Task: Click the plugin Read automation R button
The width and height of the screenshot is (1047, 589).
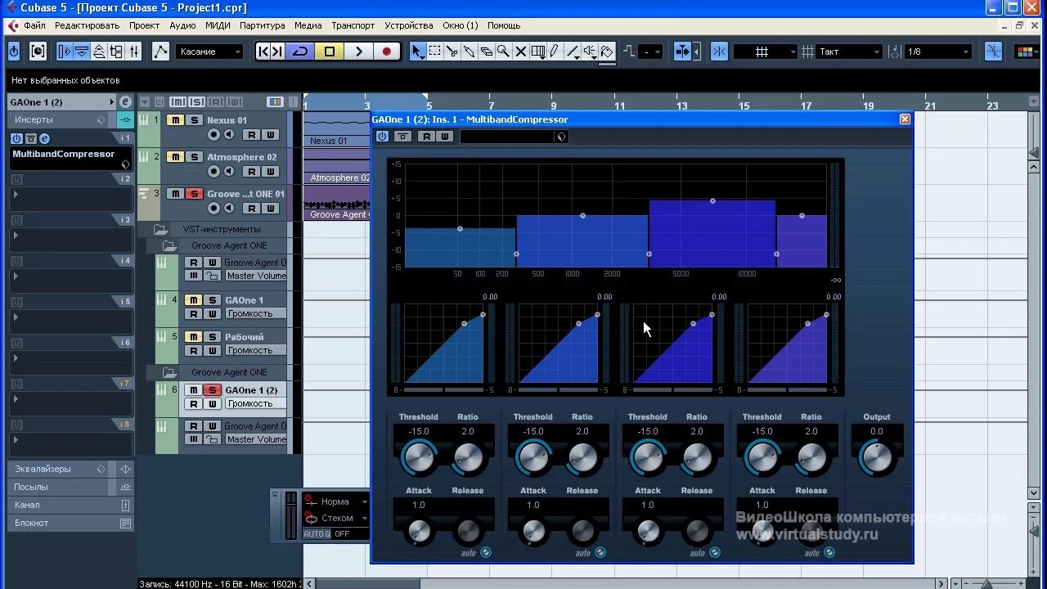Action: tap(426, 137)
